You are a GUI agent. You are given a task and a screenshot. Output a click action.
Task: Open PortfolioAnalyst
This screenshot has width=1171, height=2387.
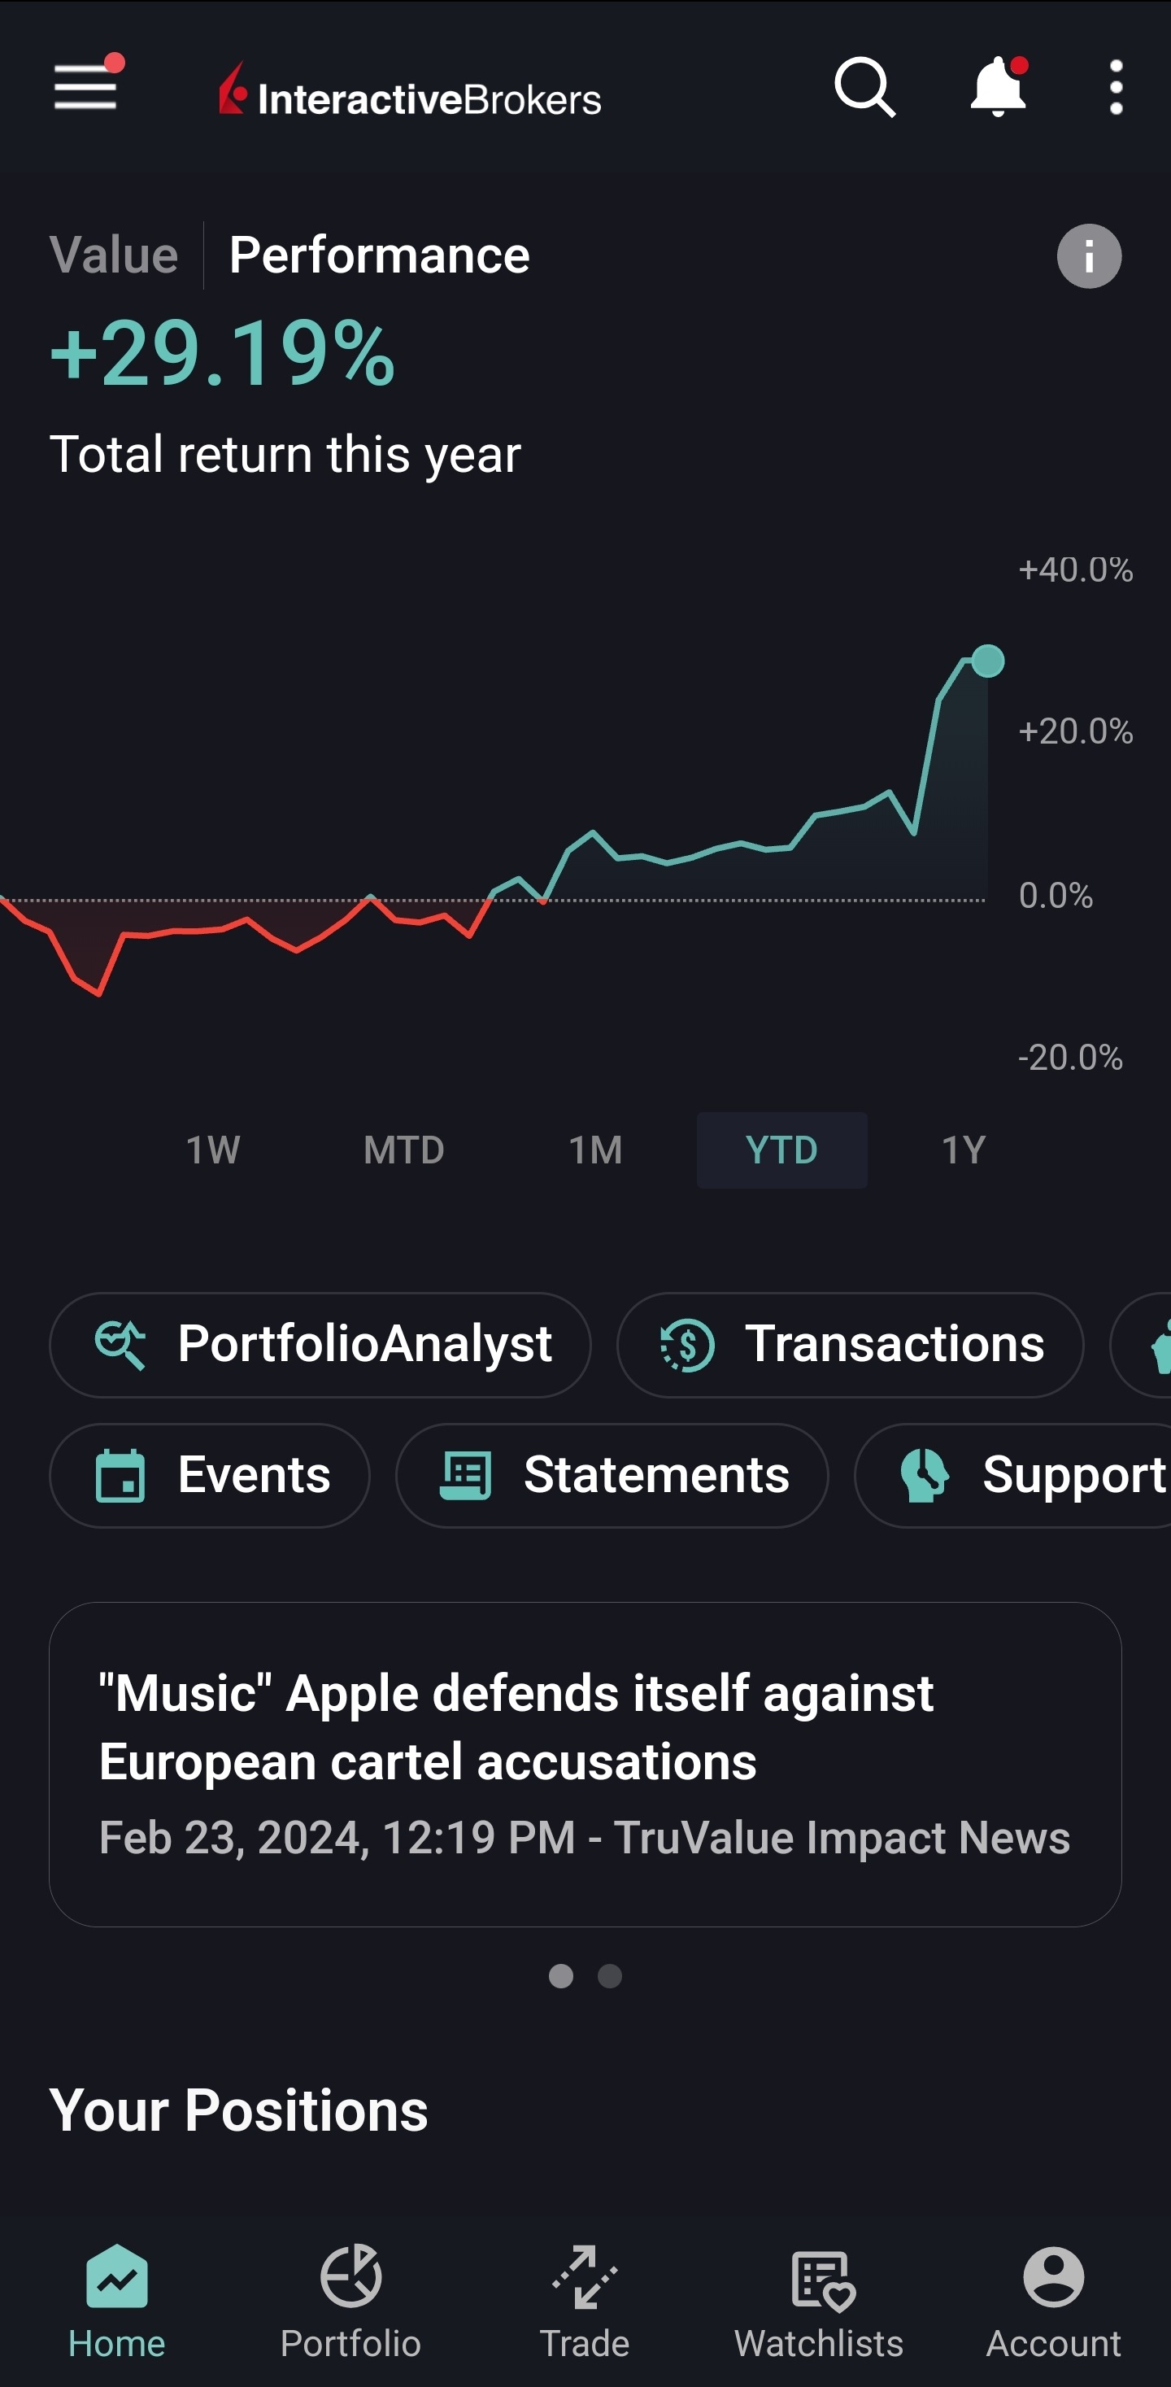320,1345
